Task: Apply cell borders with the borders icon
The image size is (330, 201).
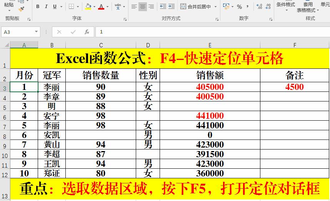Action: [71, 7]
